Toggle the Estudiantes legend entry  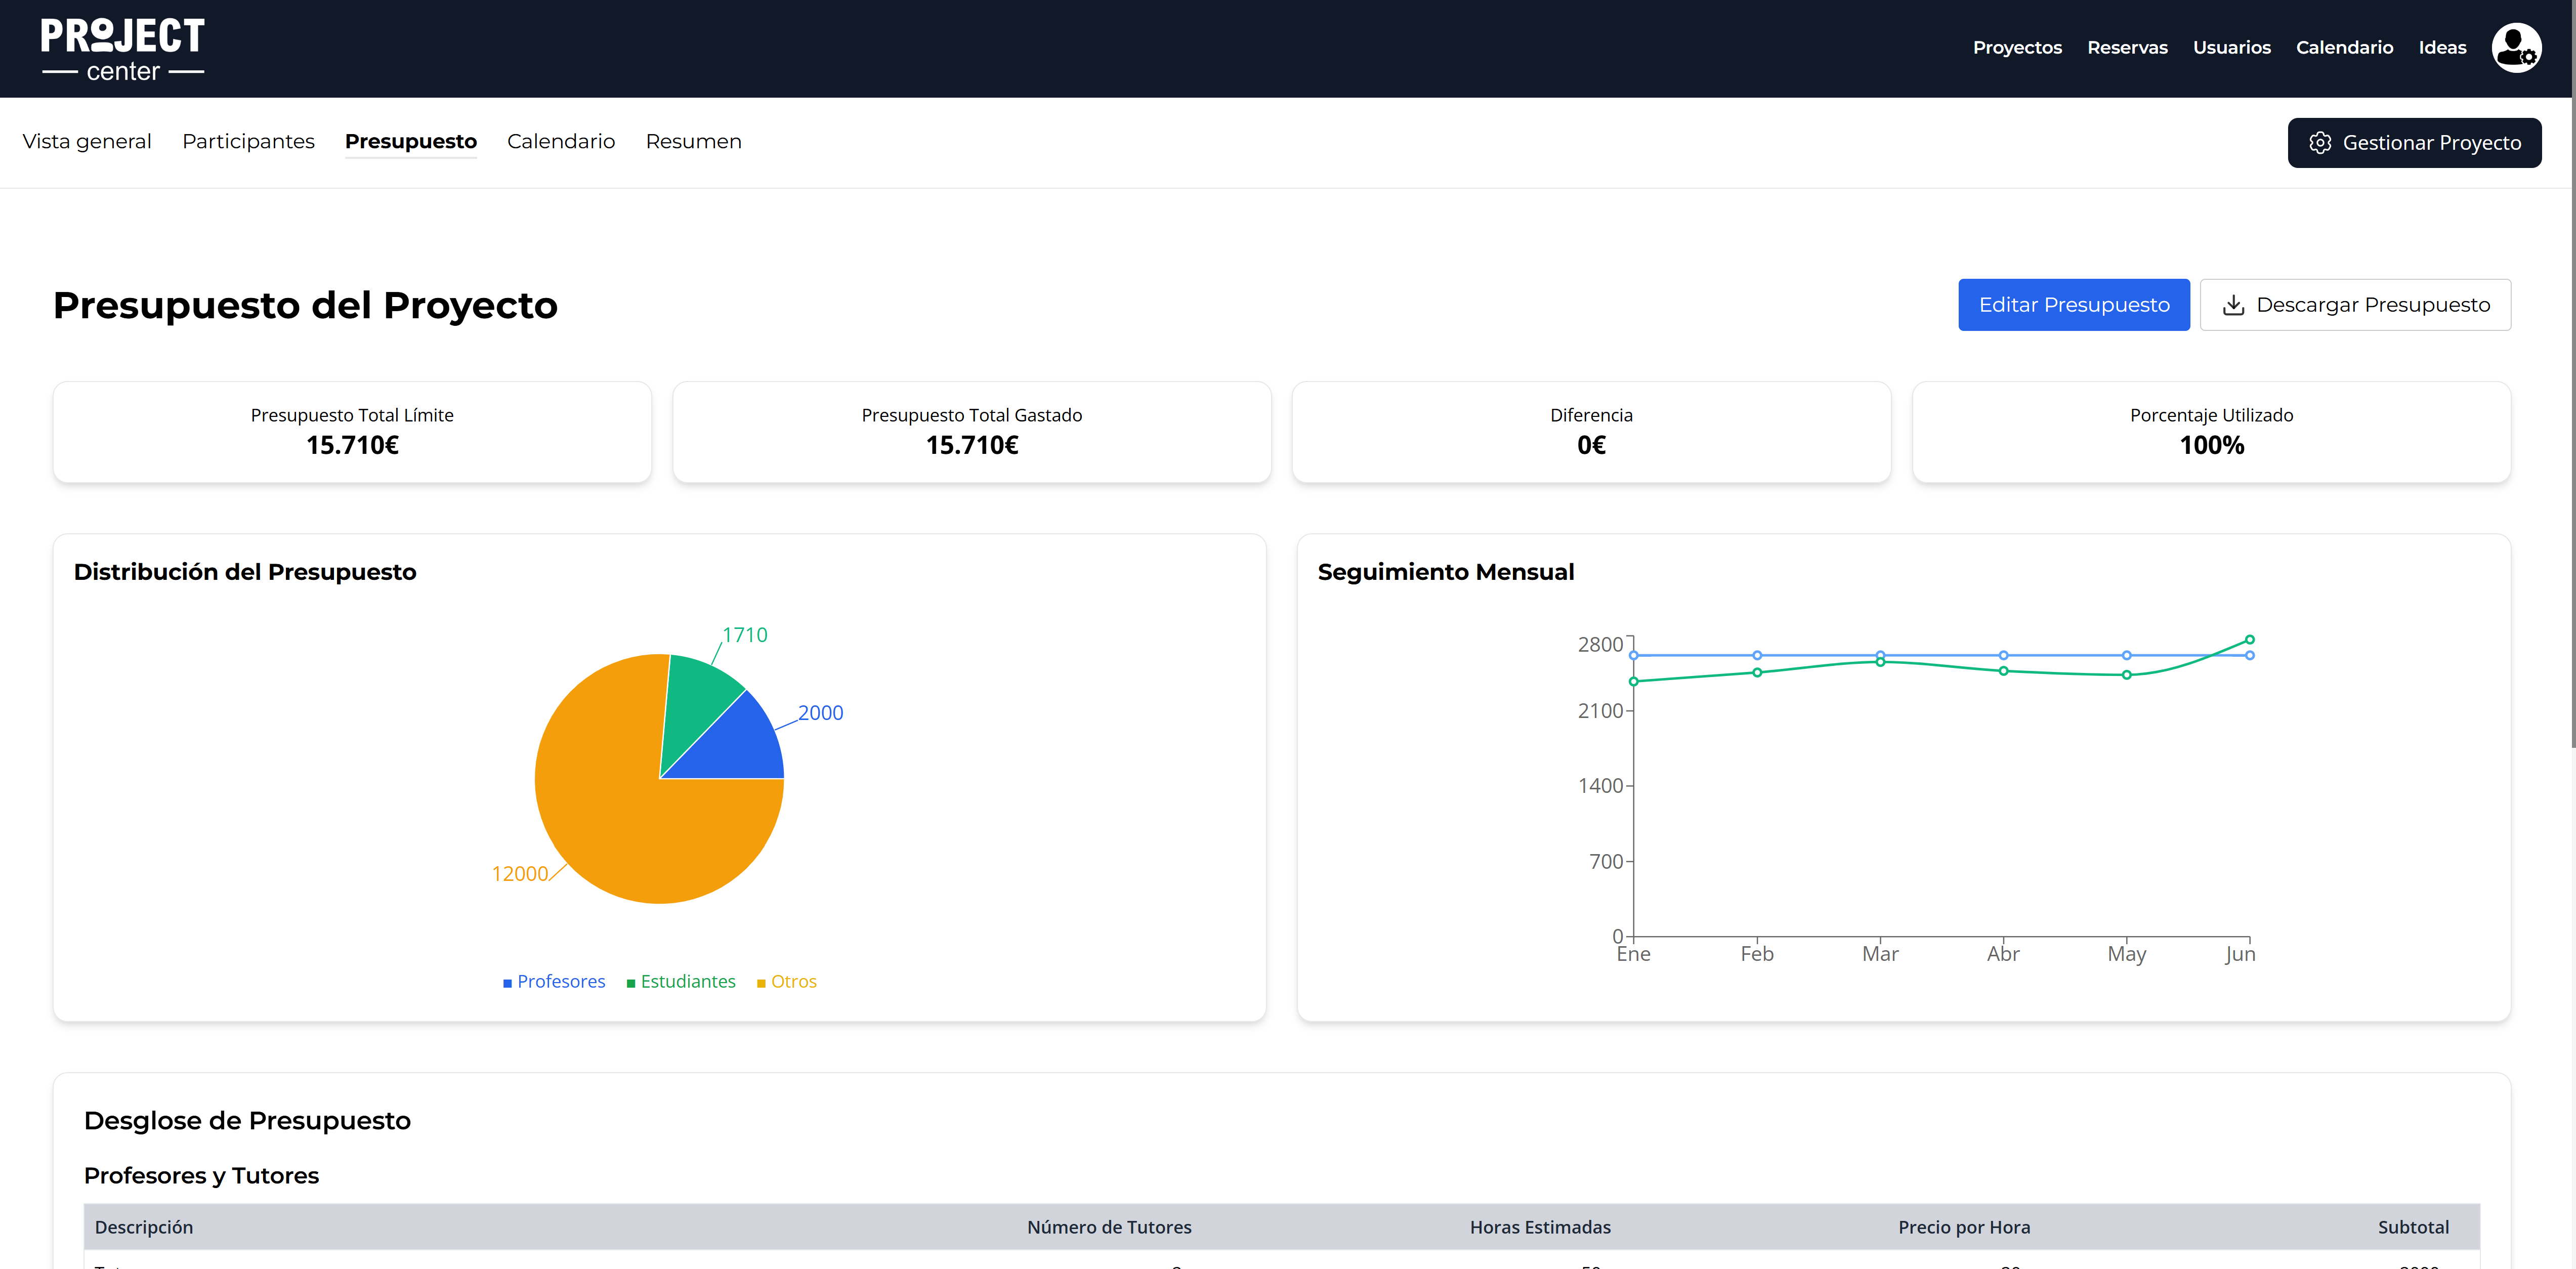click(681, 981)
